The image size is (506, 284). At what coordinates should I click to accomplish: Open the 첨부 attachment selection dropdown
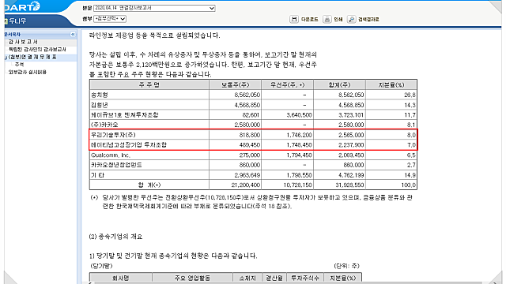[110, 19]
